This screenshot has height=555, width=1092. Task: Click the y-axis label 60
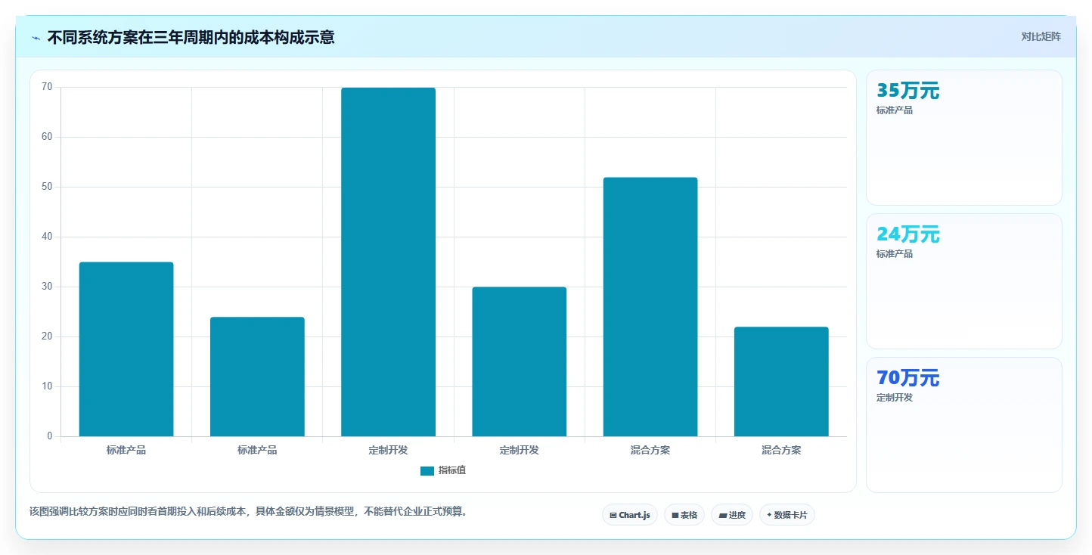47,137
